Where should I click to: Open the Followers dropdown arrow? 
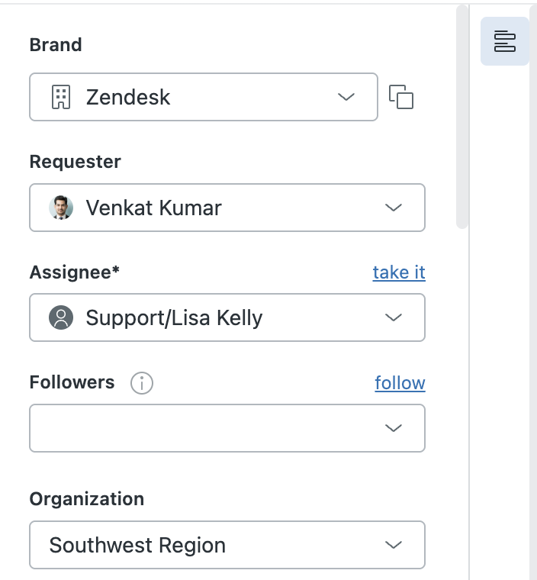(x=394, y=428)
